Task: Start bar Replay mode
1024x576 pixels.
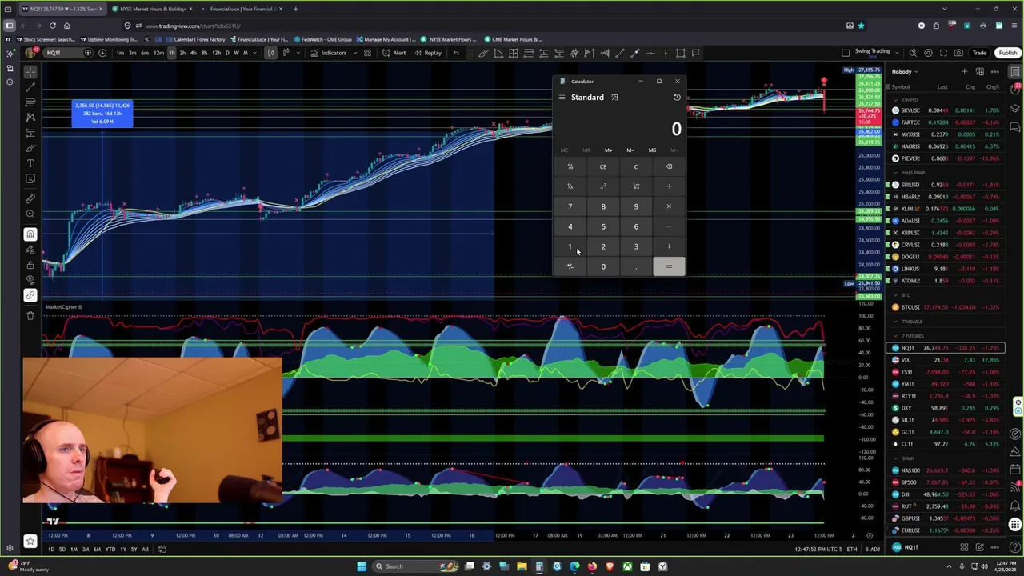Action: [428, 53]
